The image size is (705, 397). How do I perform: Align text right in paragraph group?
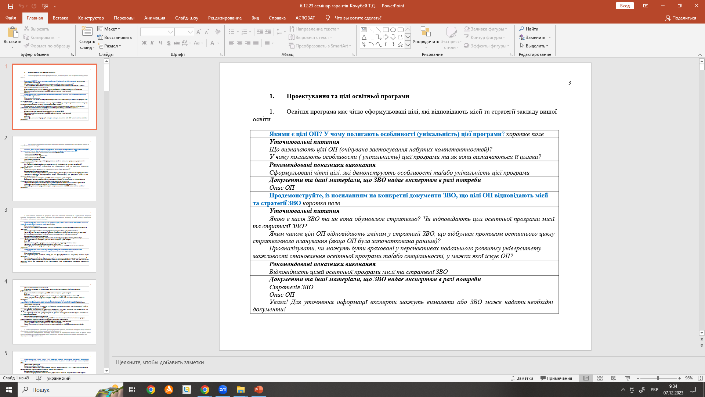pos(247,43)
